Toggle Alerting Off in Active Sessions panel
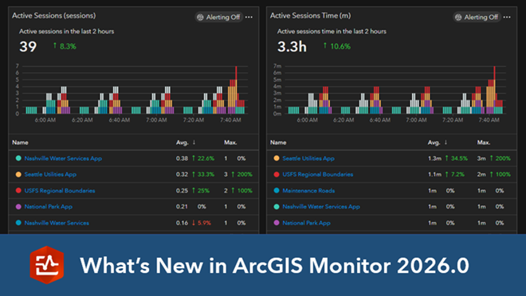This screenshot has width=526, height=296. coord(218,17)
